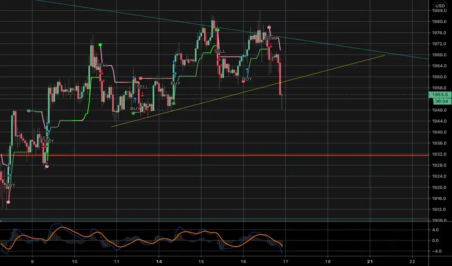The width and height of the screenshot is (452, 266).
Task: Click date label 16 on the time axis
Action: tap(243, 261)
